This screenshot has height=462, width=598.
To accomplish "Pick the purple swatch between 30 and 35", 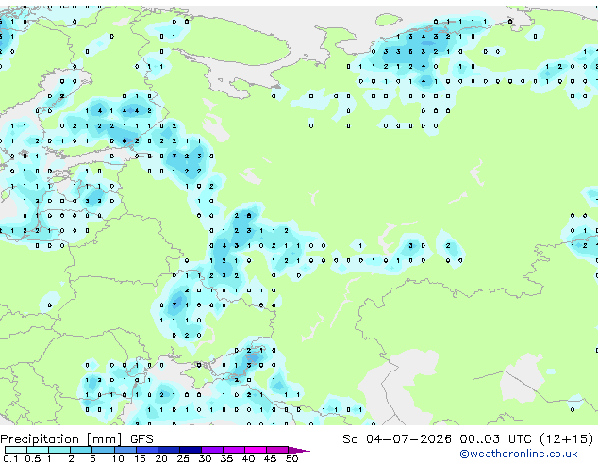I will click(212, 450).
